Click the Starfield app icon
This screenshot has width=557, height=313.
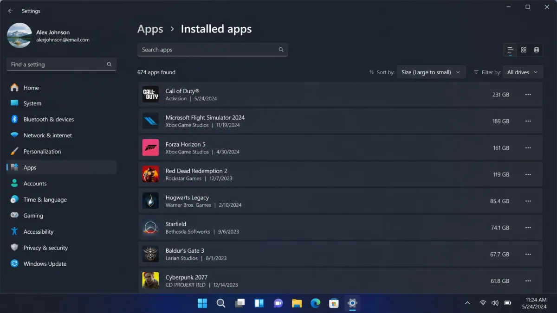click(x=150, y=228)
